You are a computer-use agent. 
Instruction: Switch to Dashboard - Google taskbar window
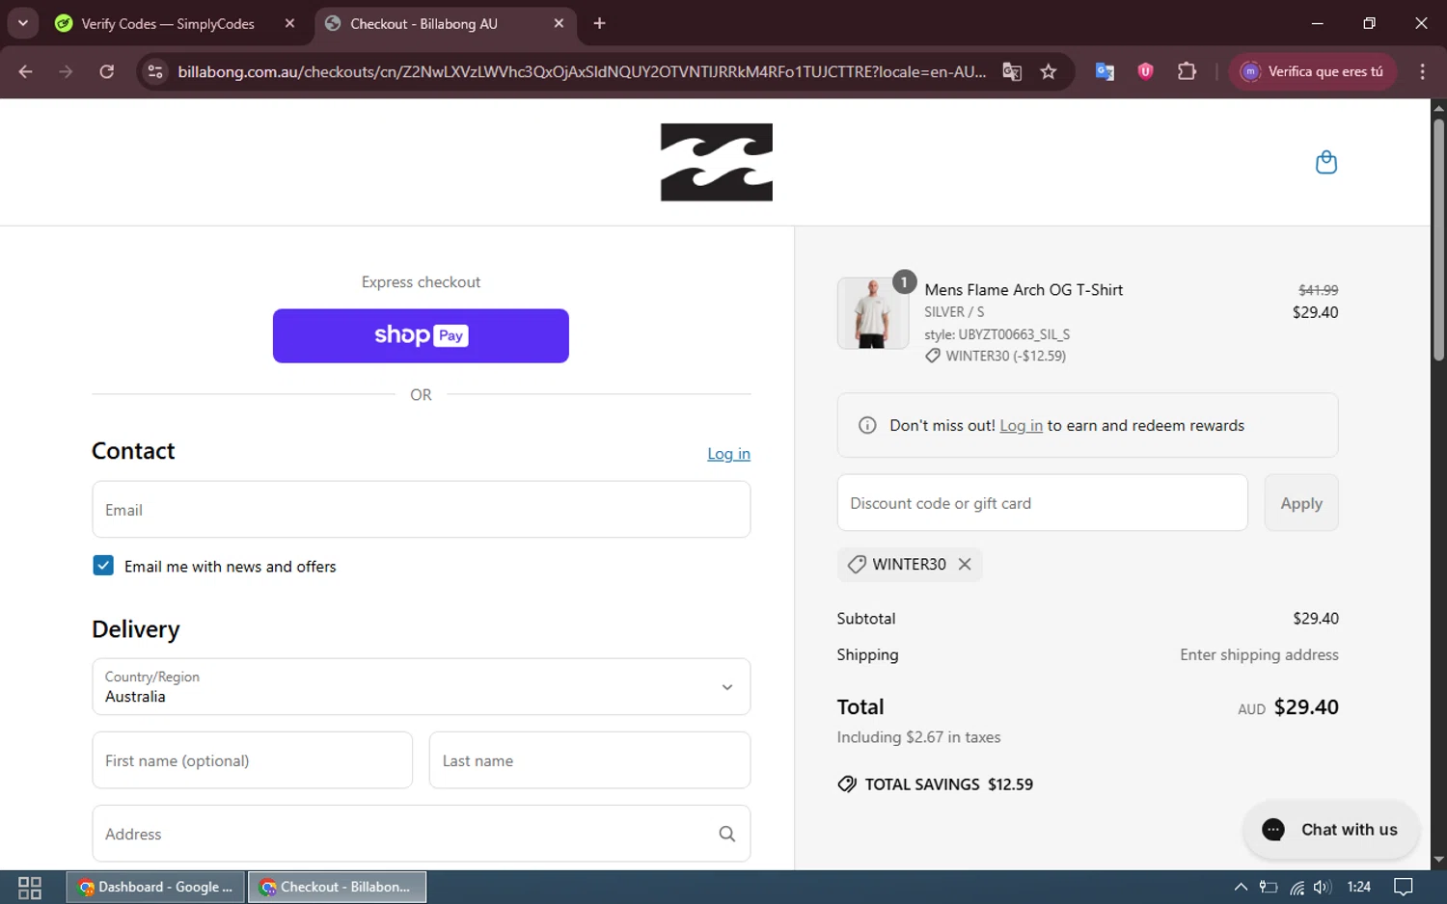pos(155,887)
